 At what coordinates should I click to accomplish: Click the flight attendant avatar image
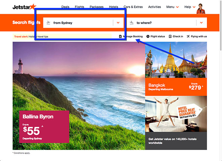tap(200, 9)
